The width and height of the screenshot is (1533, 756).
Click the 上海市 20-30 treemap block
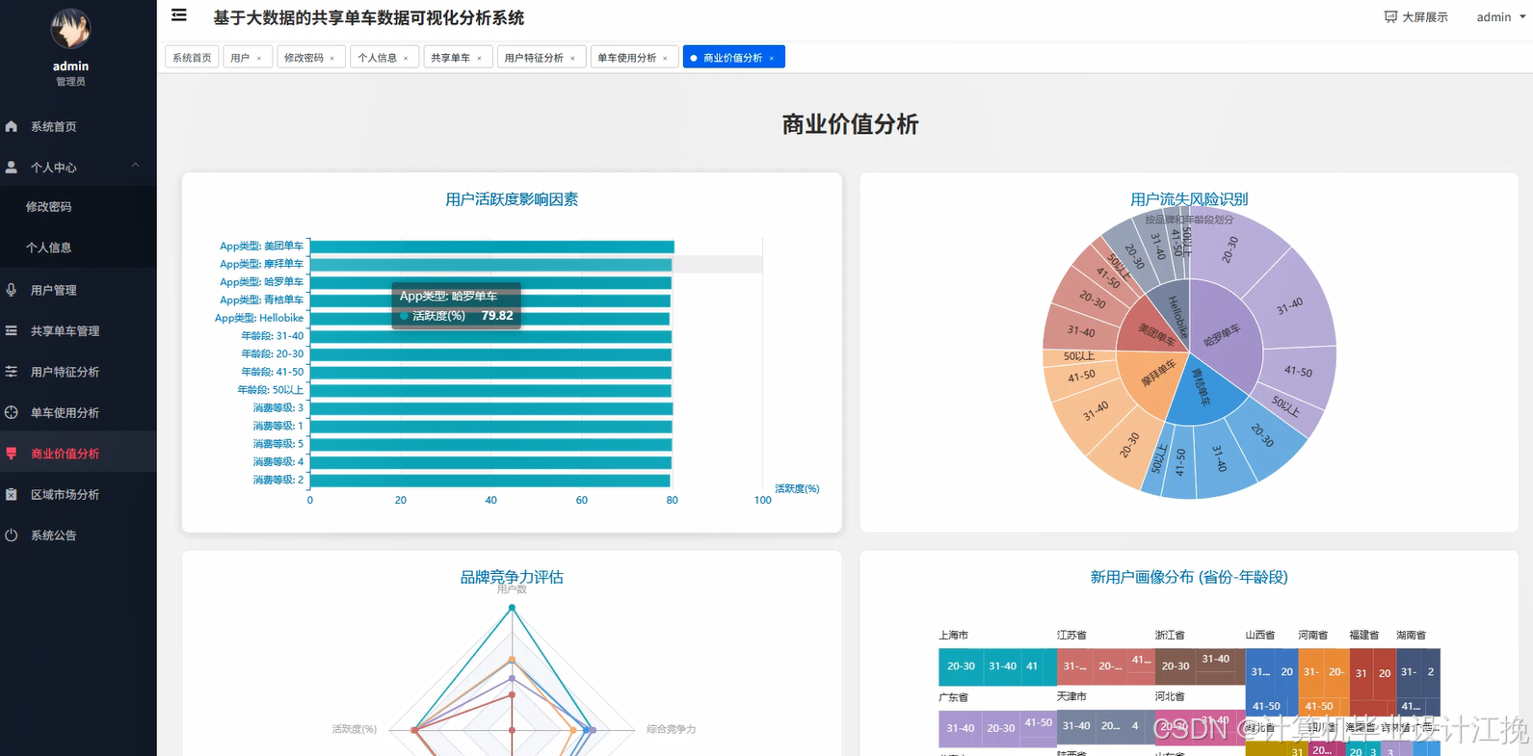961,666
